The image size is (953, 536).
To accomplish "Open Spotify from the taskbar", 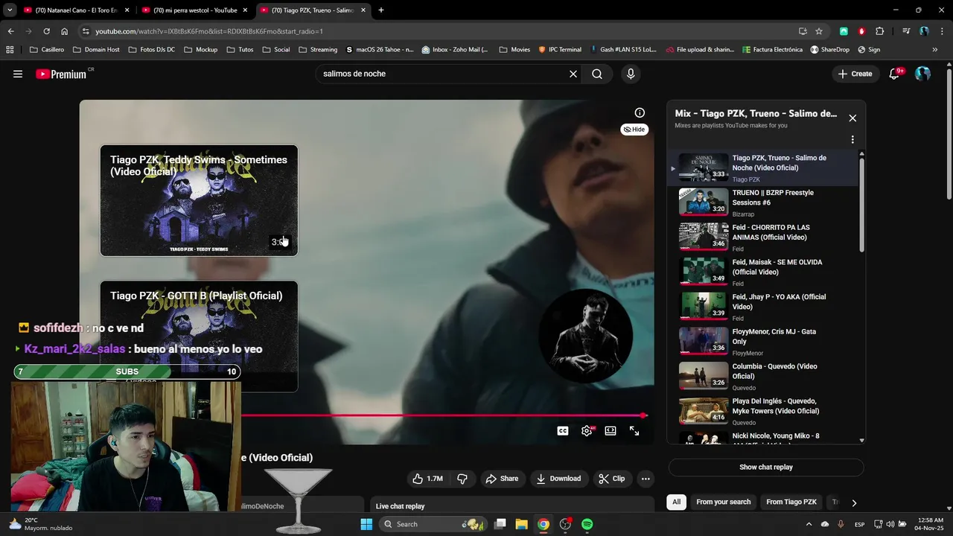I will click(x=587, y=524).
